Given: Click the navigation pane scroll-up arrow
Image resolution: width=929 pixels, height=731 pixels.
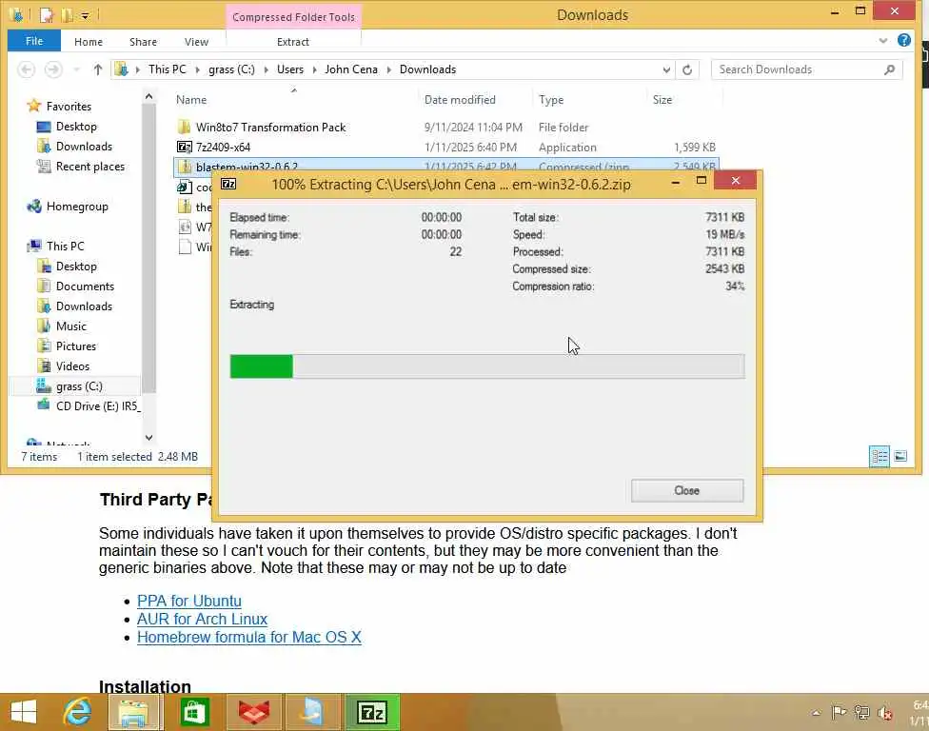Looking at the screenshot, I should tap(148, 96).
